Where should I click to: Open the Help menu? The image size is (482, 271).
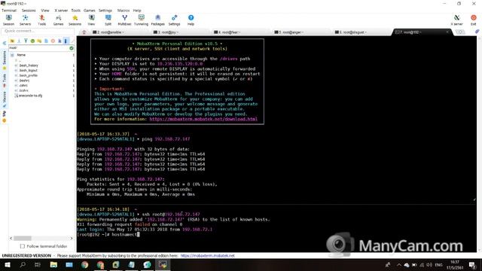tap(137, 11)
